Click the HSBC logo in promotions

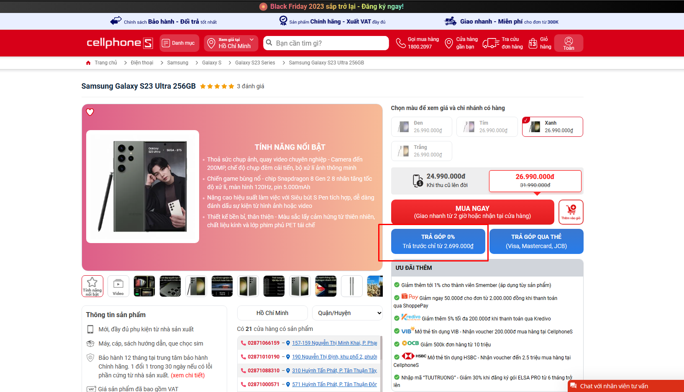pos(414,356)
